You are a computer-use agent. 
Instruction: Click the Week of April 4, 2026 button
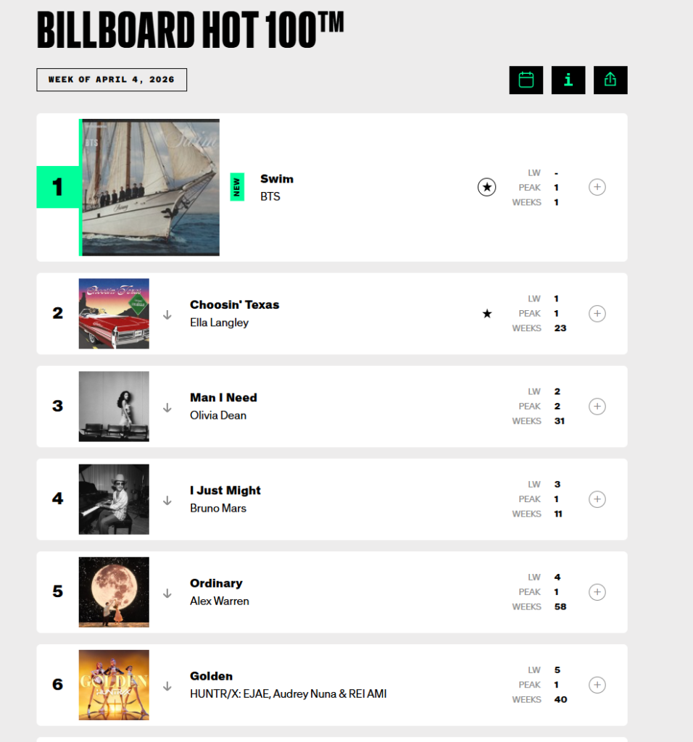tap(112, 80)
